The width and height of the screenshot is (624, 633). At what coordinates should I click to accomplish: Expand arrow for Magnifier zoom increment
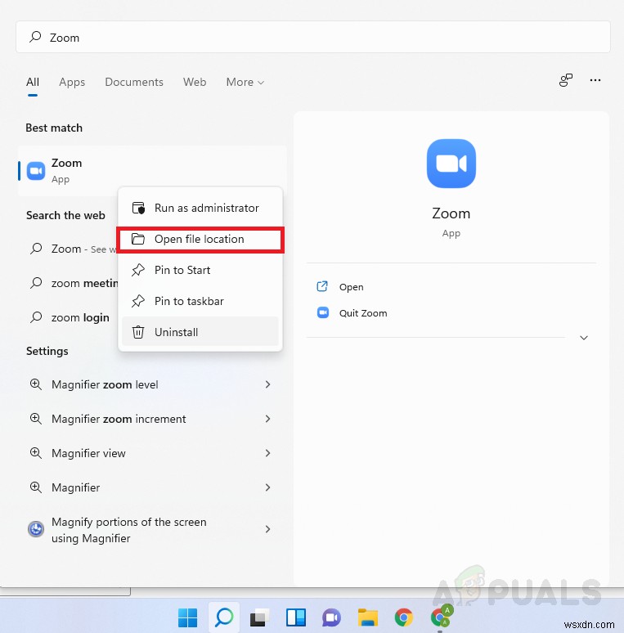(x=267, y=419)
